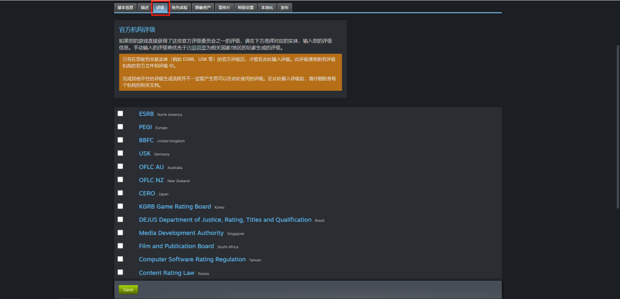Click the DEJUS Department of Justice name
This screenshot has height=299, width=620.
pos(225,220)
